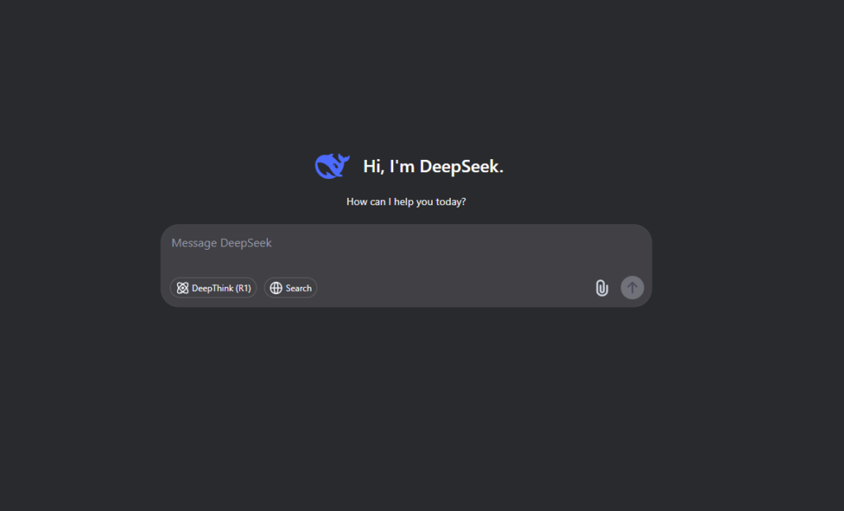
Task: Select the 'DeepThink (R1)' label text
Action: pos(221,288)
